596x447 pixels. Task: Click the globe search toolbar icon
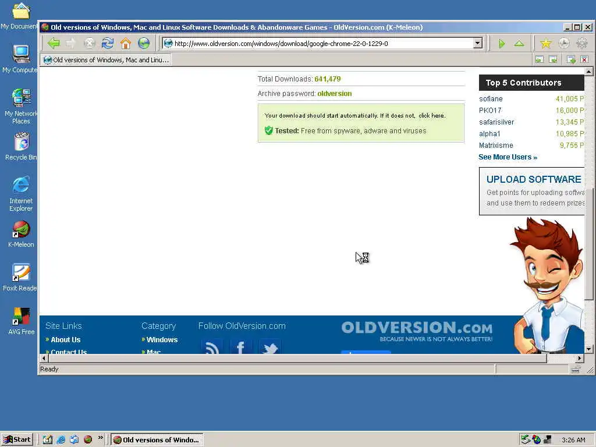[x=144, y=43]
